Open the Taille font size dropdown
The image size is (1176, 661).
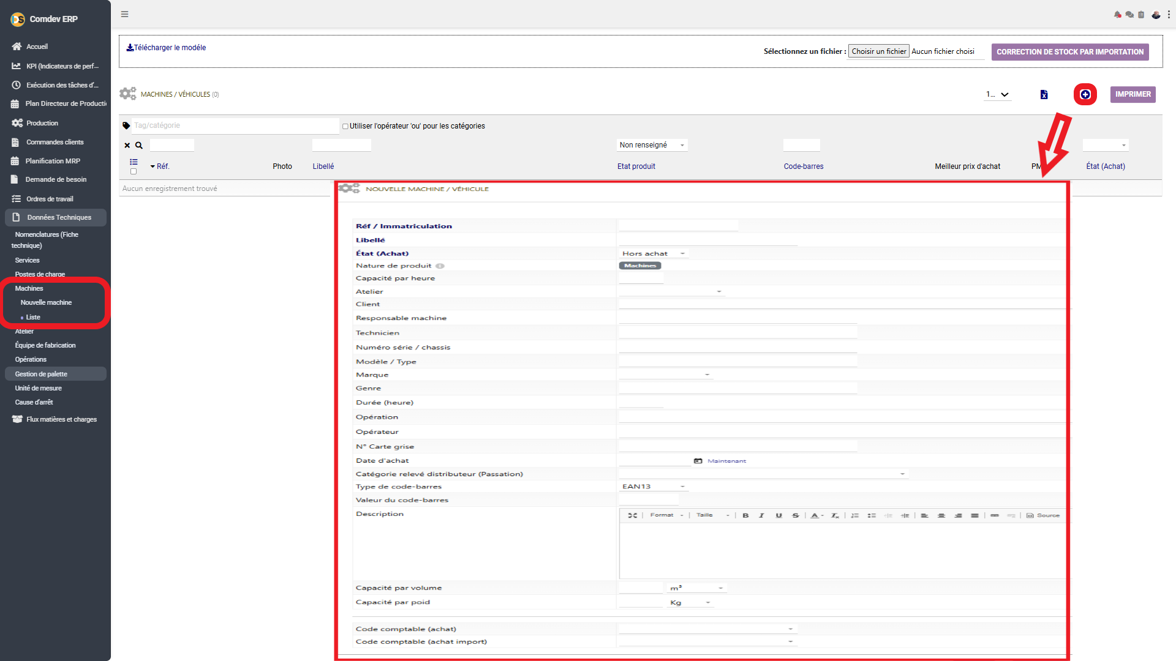(712, 515)
